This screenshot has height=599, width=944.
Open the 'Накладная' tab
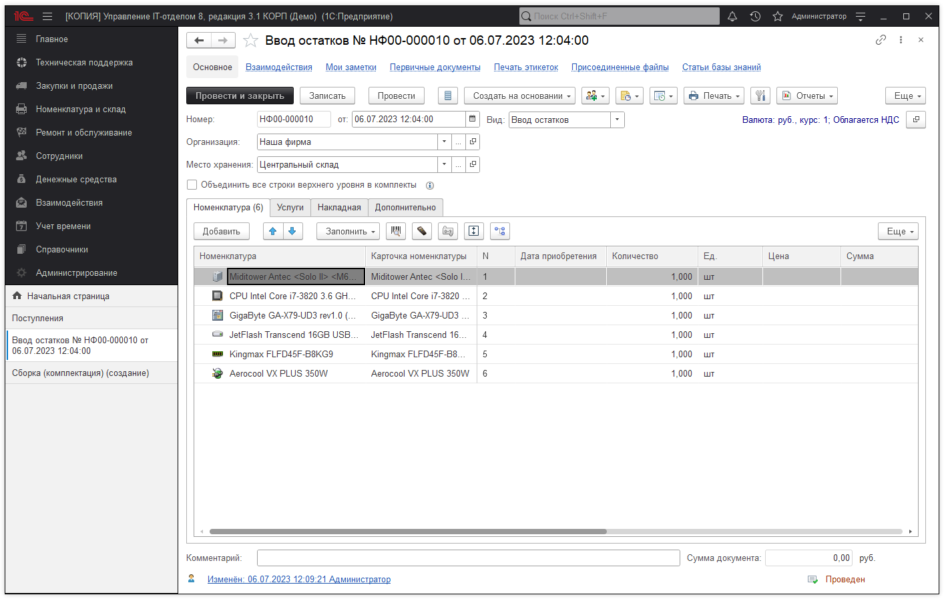339,208
